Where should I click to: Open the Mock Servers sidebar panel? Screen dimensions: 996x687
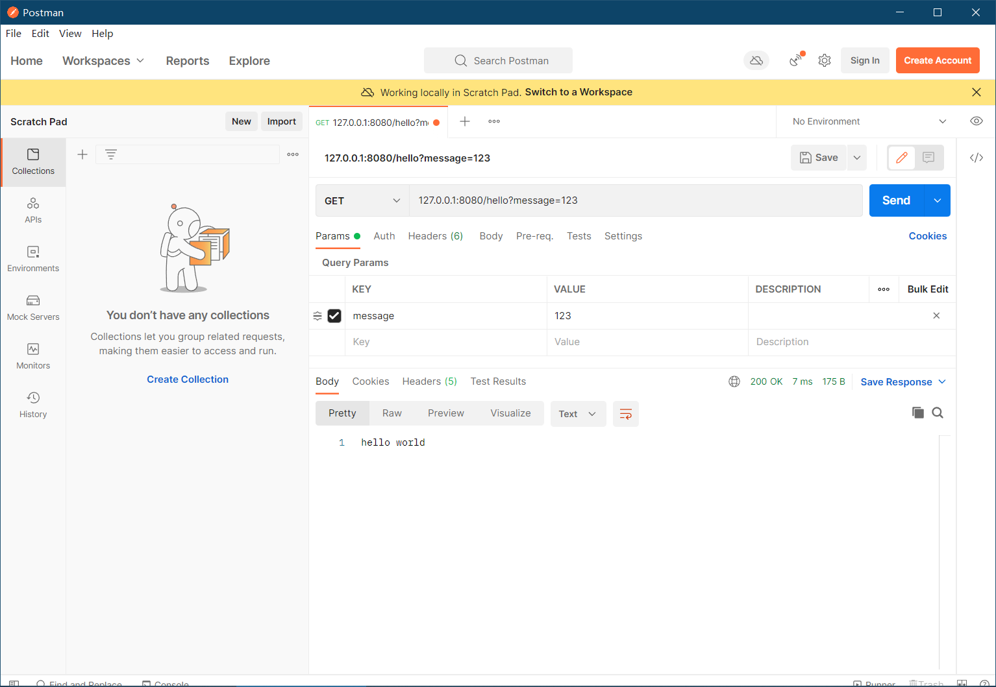(33, 308)
